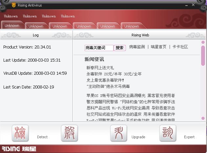Open the 卡卡社区 community link
Image resolution: width=207 pixels, height=153 pixels.
180,47
